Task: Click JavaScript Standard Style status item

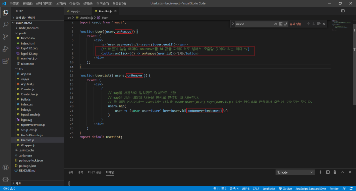Action: pyautogui.click(x=310, y=189)
